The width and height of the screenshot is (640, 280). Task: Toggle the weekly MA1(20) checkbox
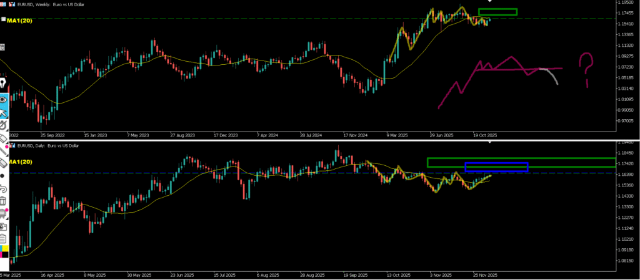(x=4, y=20)
